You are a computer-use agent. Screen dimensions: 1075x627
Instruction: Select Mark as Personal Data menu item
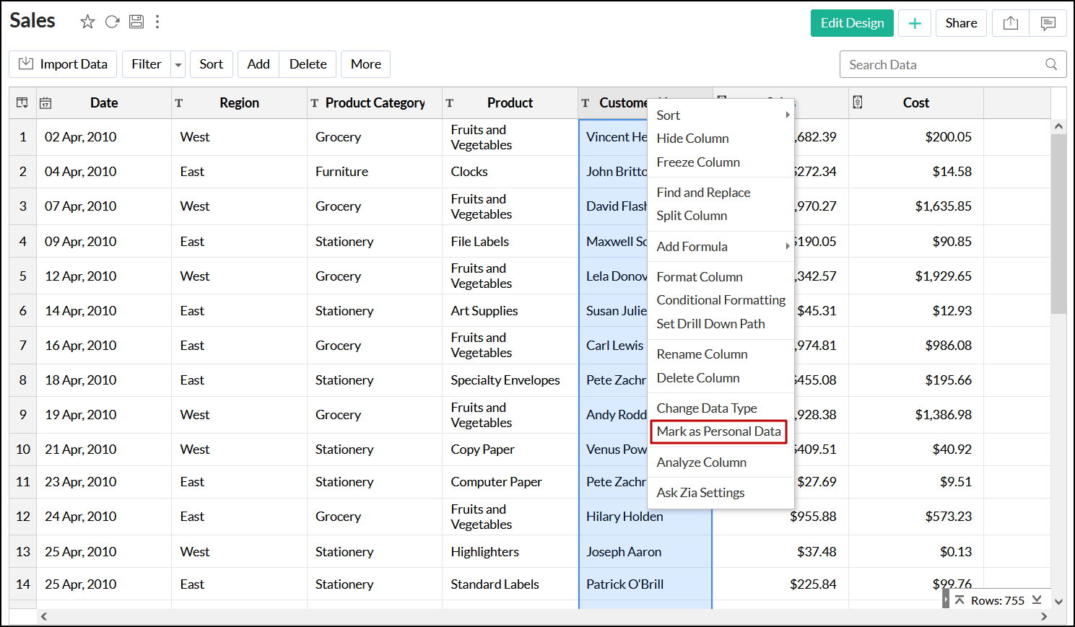(718, 431)
